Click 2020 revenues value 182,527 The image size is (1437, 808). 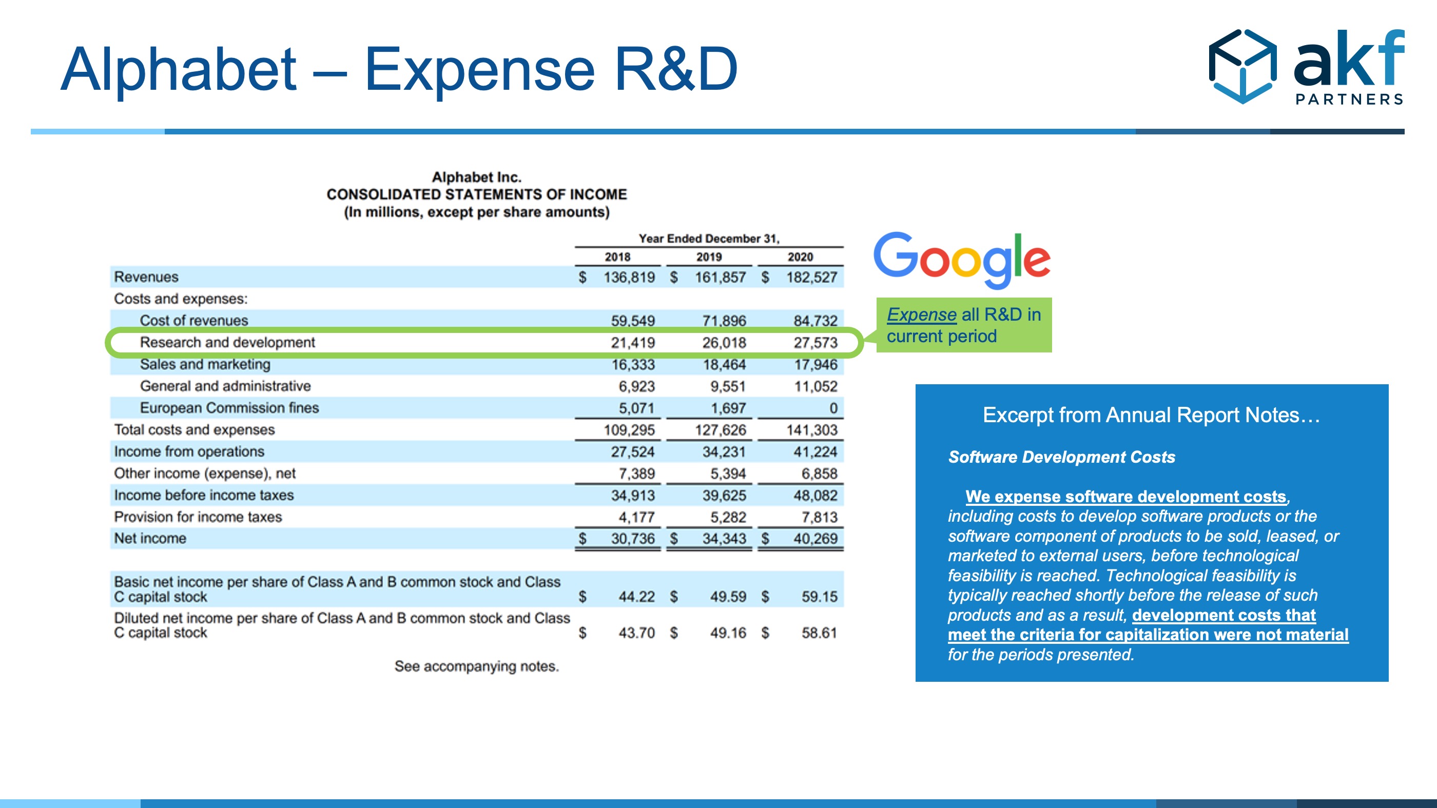812,277
